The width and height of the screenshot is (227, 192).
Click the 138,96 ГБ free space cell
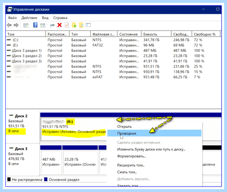(x=181, y=72)
